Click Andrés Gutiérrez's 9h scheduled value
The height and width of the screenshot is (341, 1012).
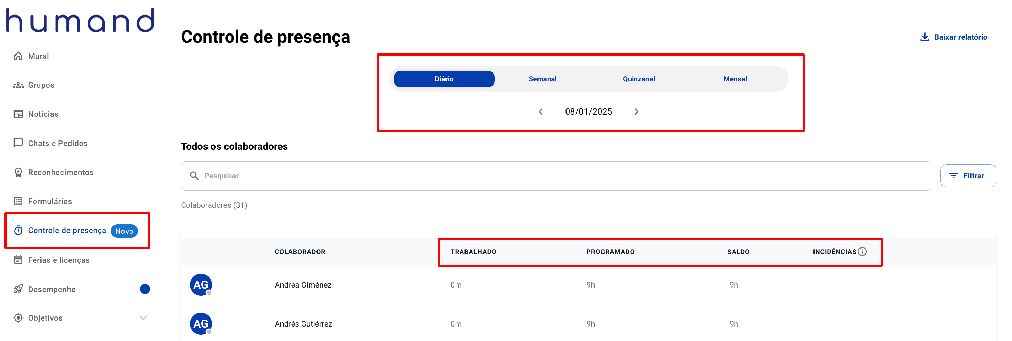coord(590,324)
